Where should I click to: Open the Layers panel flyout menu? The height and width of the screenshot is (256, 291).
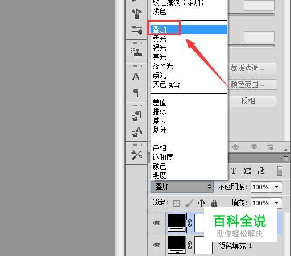[284, 158]
